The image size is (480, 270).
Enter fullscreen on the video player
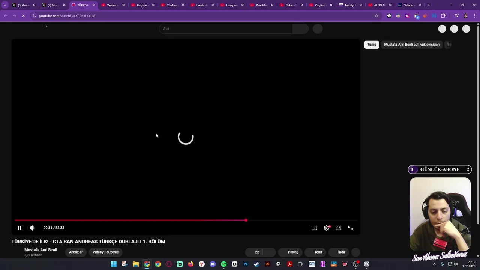coord(351,228)
